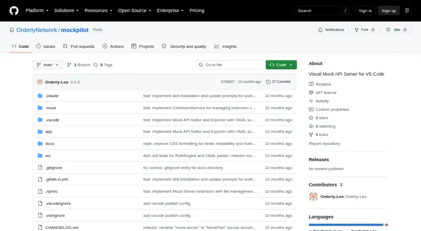421x231 pixels.
Task: Expand the Open Source dropdown
Action: tap(135, 10)
